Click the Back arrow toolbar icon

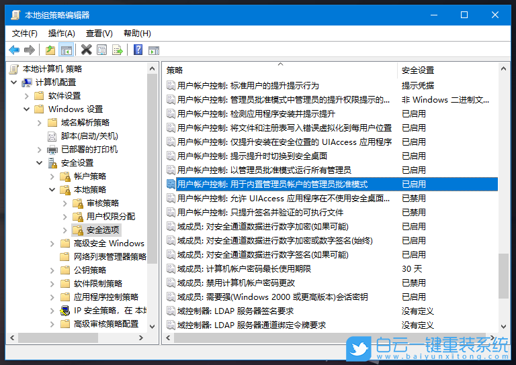[x=14, y=50]
